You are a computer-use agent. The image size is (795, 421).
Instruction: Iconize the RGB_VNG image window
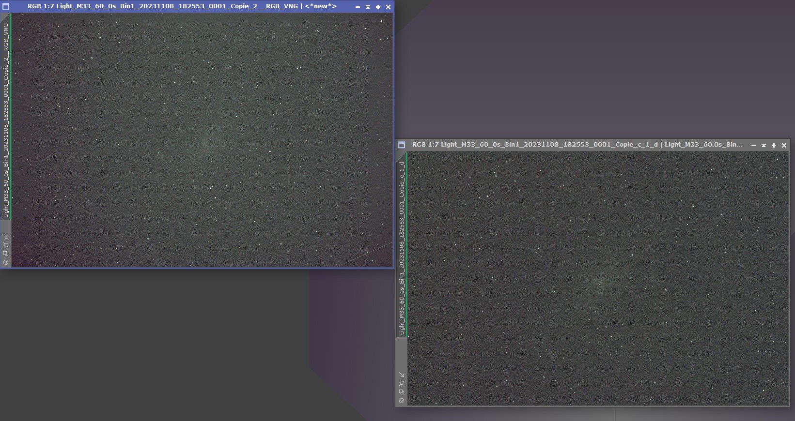[x=358, y=7]
